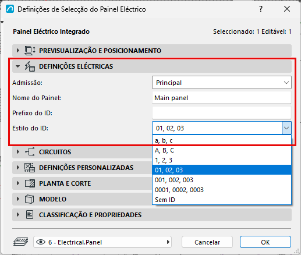301x255 pixels.
Task: Open the help question mark button
Action: [x=261, y=9]
